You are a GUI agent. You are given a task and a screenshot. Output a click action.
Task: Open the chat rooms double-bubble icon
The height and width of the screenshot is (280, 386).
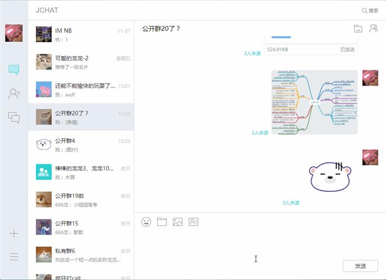pos(14,118)
